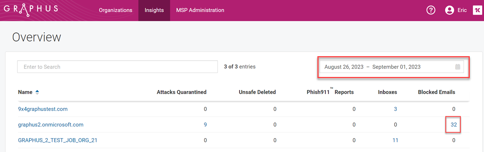Open 9x4graphustest.com organization link
This screenshot has height=152, width=484.
pyautogui.click(x=43, y=109)
